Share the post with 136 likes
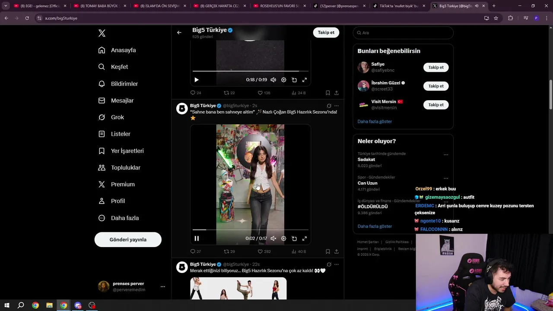The width and height of the screenshot is (553, 311). 337,93
